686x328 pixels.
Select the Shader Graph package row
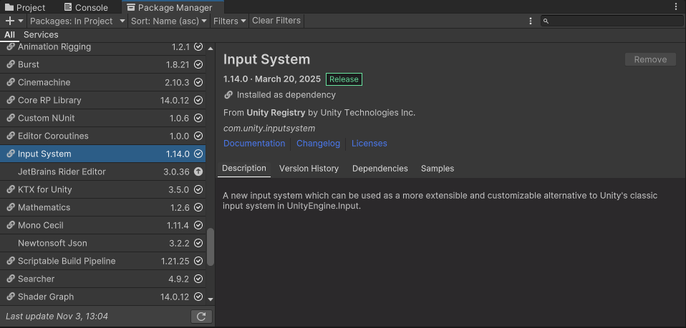point(103,297)
